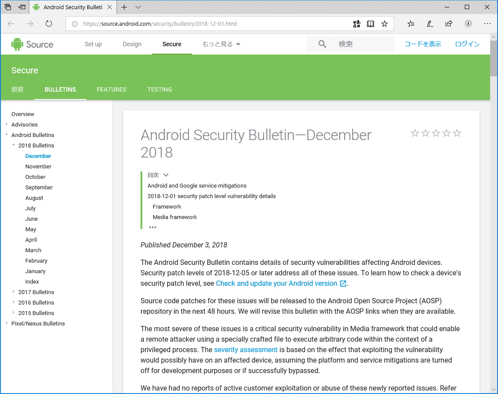Open the Set up menu item
The image size is (498, 394).
click(93, 44)
